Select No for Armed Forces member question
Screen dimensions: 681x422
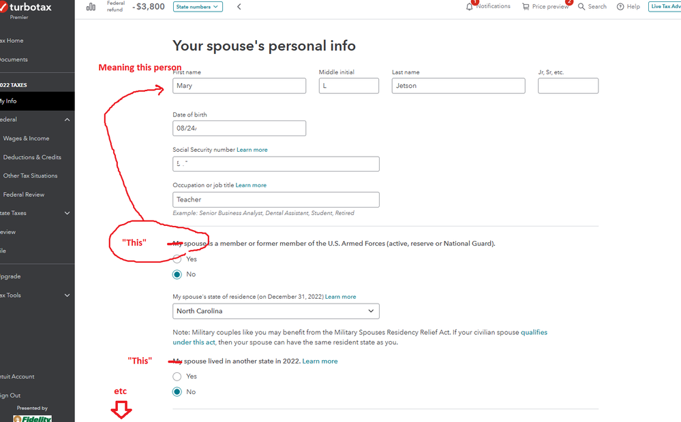177,274
